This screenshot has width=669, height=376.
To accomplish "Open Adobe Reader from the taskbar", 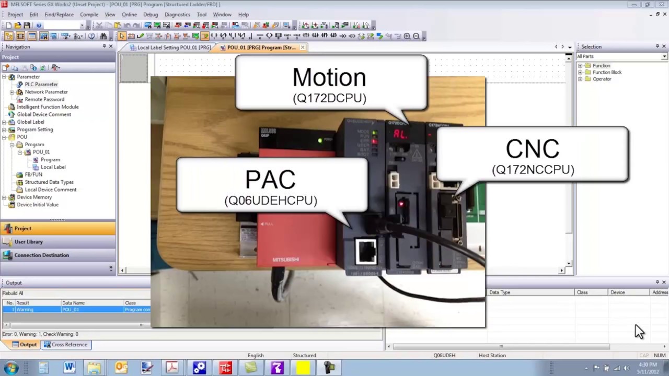I will pyautogui.click(x=172, y=368).
